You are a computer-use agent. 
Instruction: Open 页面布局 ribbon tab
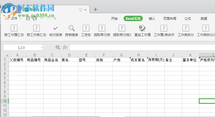(x=170, y=18)
